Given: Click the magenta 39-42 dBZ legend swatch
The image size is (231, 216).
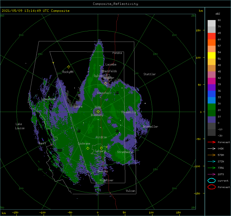Looking at the screenshot, I should (x=211, y=81).
